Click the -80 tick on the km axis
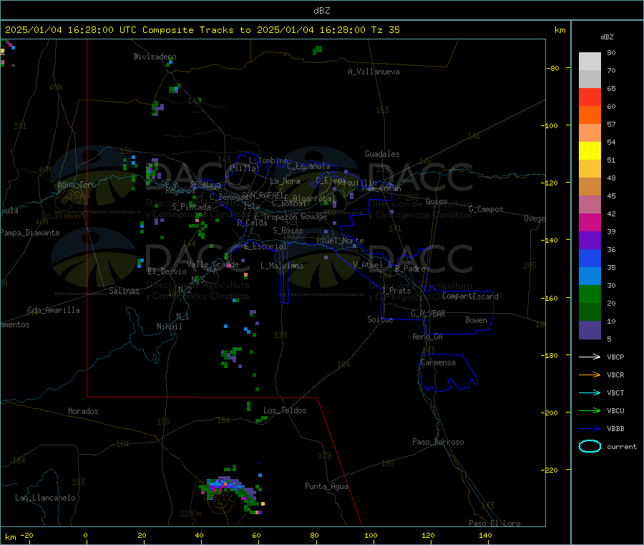Screen dimensions: 644x545 [553, 68]
